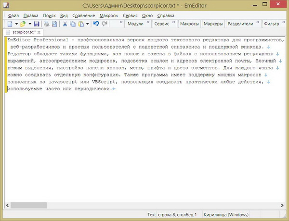Viewport: 289px width, 221px height.
Task: Click the Маркеры toolbar label
Action: pos(213,24)
